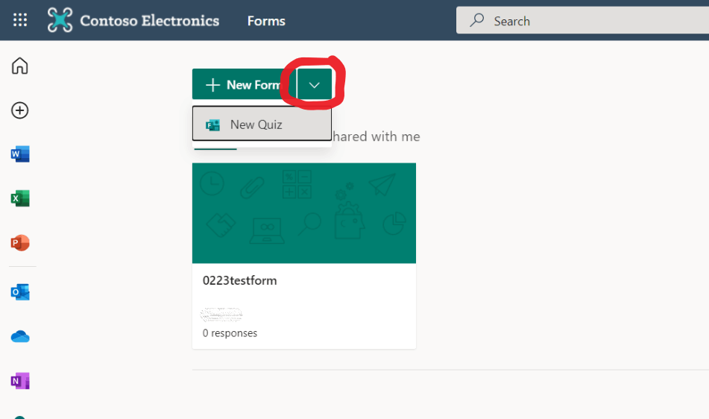Collapse the New Form dropdown chevron

[315, 84]
